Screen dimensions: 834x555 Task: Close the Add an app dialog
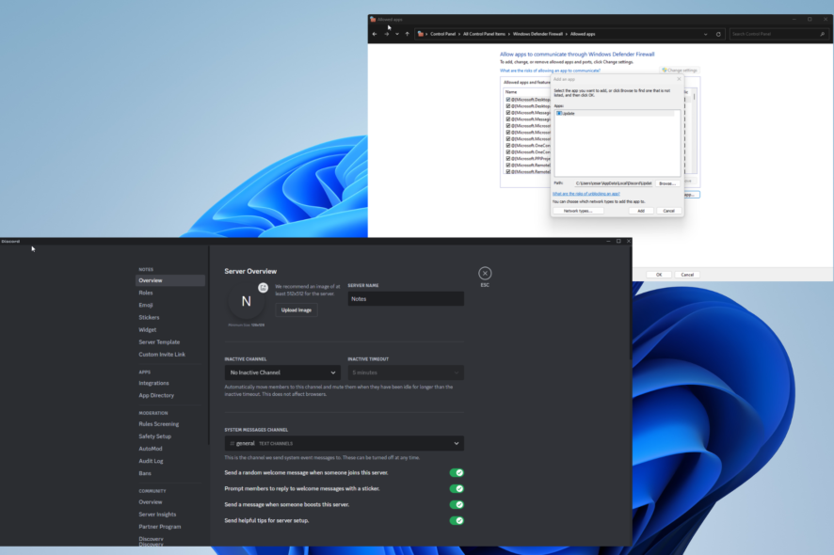679,79
